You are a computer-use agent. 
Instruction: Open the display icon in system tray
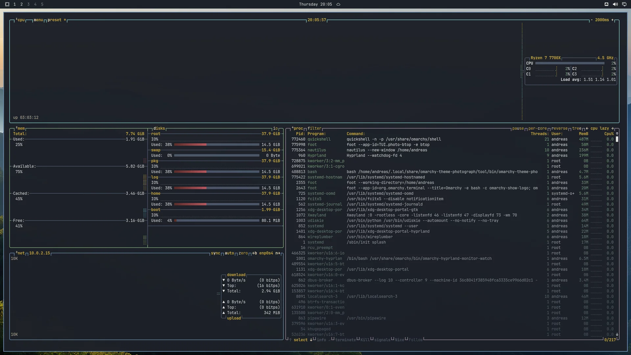coord(624,4)
